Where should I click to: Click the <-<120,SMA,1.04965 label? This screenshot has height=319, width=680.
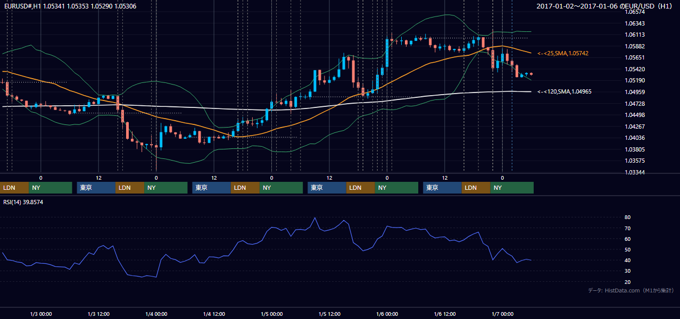[x=564, y=92]
